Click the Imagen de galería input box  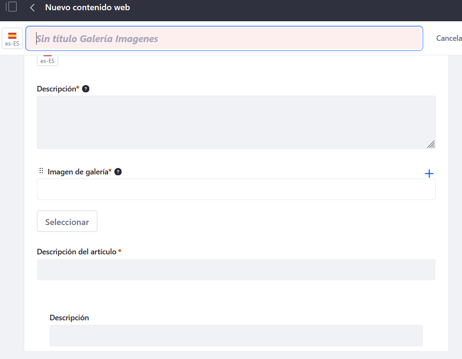coord(236,189)
